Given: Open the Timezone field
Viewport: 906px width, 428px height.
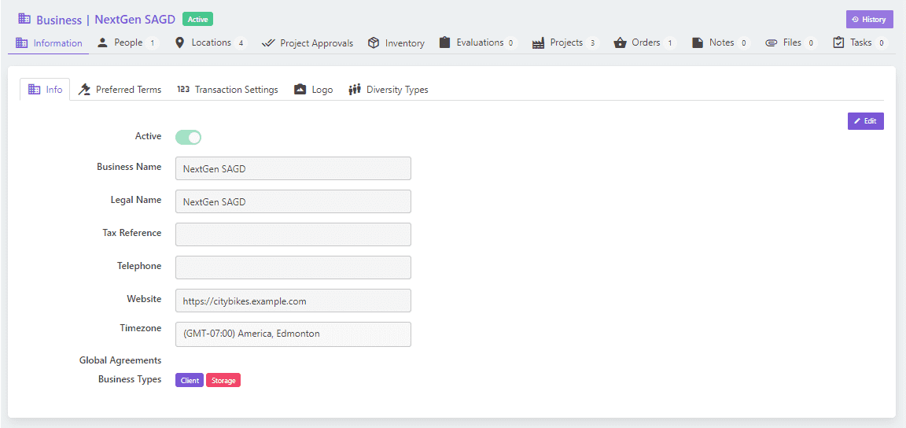Looking at the screenshot, I should click(x=293, y=334).
